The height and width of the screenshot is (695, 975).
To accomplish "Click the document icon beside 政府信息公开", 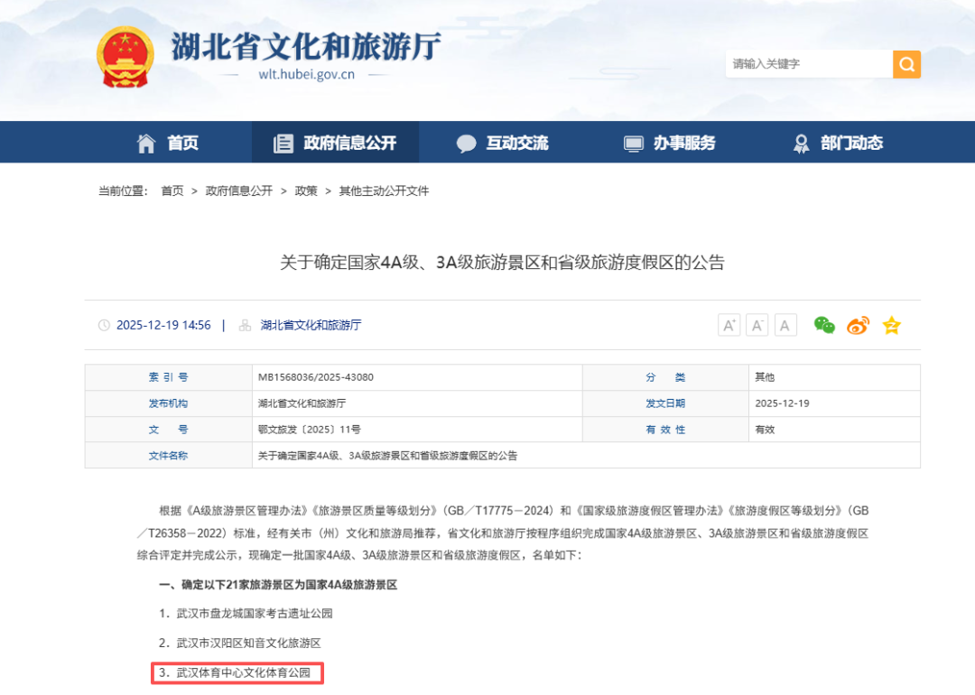I will (283, 142).
